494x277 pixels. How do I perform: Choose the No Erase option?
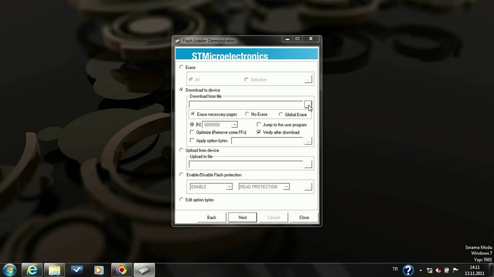point(247,114)
